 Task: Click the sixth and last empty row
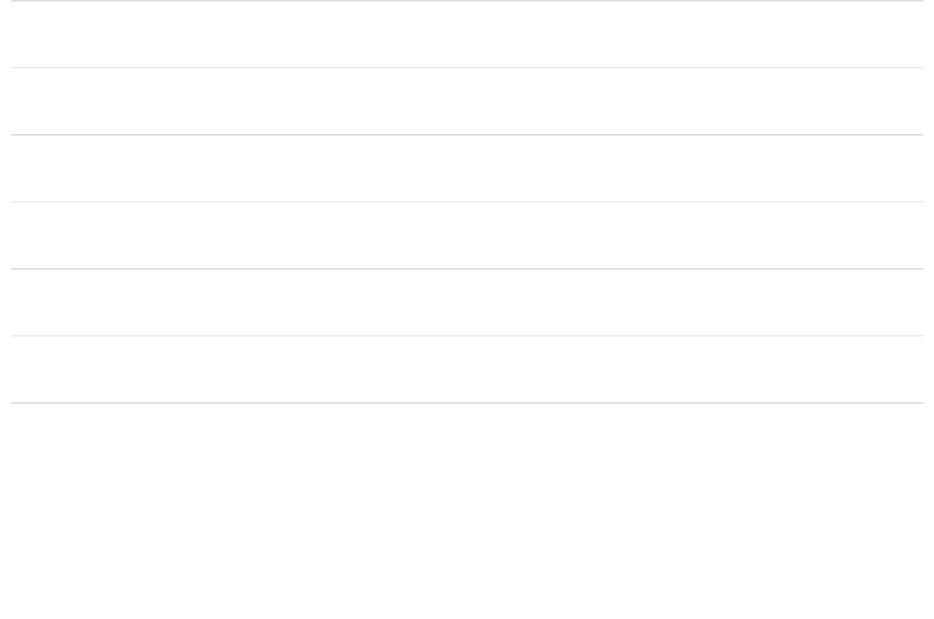click(x=467, y=370)
